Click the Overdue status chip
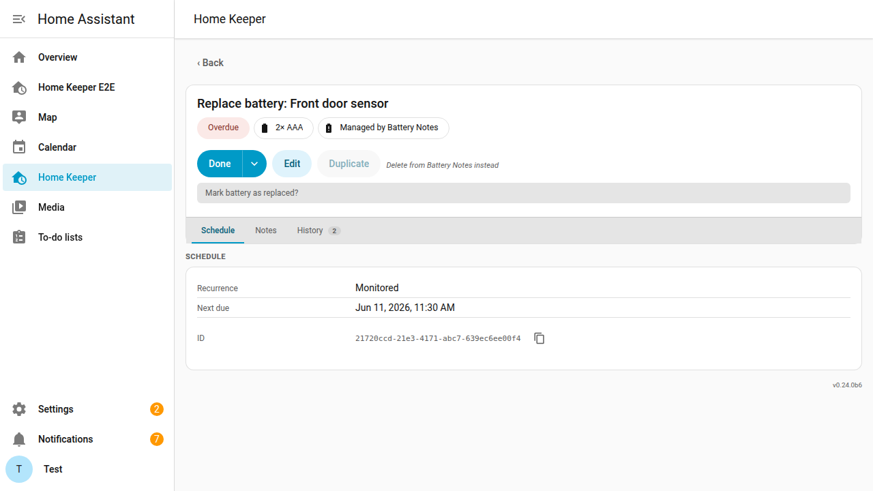 [x=223, y=128]
